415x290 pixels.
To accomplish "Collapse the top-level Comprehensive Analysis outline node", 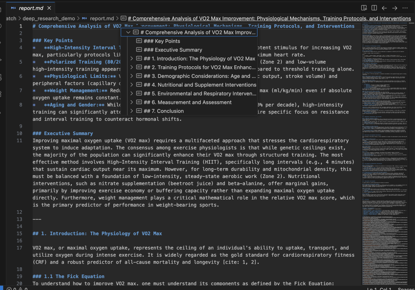I will coord(128,33).
